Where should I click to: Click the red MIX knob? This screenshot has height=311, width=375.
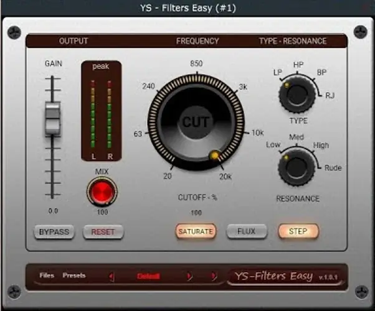click(x=101, y=192)
